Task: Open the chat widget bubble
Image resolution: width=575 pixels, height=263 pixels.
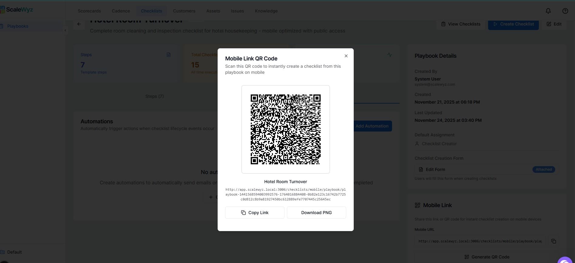Action: point(565,260)
